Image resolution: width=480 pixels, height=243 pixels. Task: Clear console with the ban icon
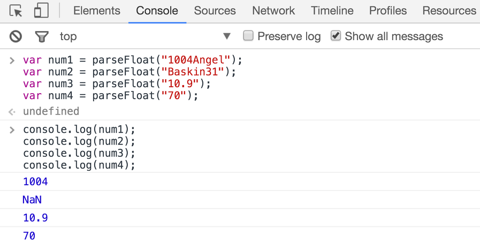point(16,36)
